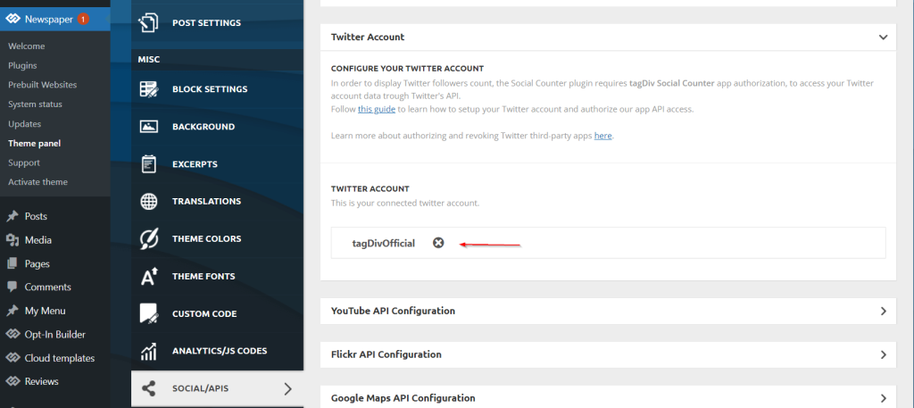Remove the connected tagDivOfficial Twitter account

click(x=438, y=243)
